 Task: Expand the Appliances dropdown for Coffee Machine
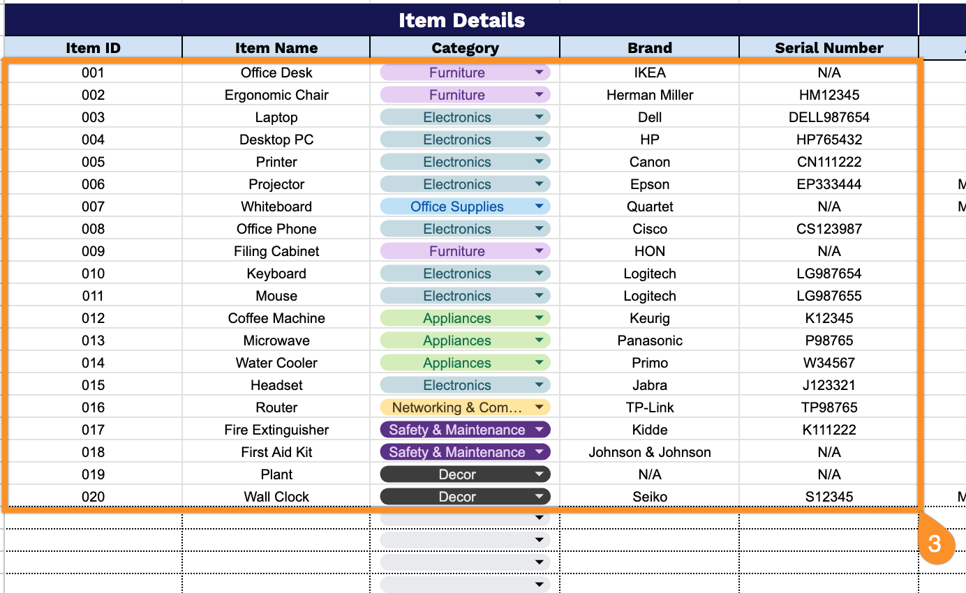540,318
